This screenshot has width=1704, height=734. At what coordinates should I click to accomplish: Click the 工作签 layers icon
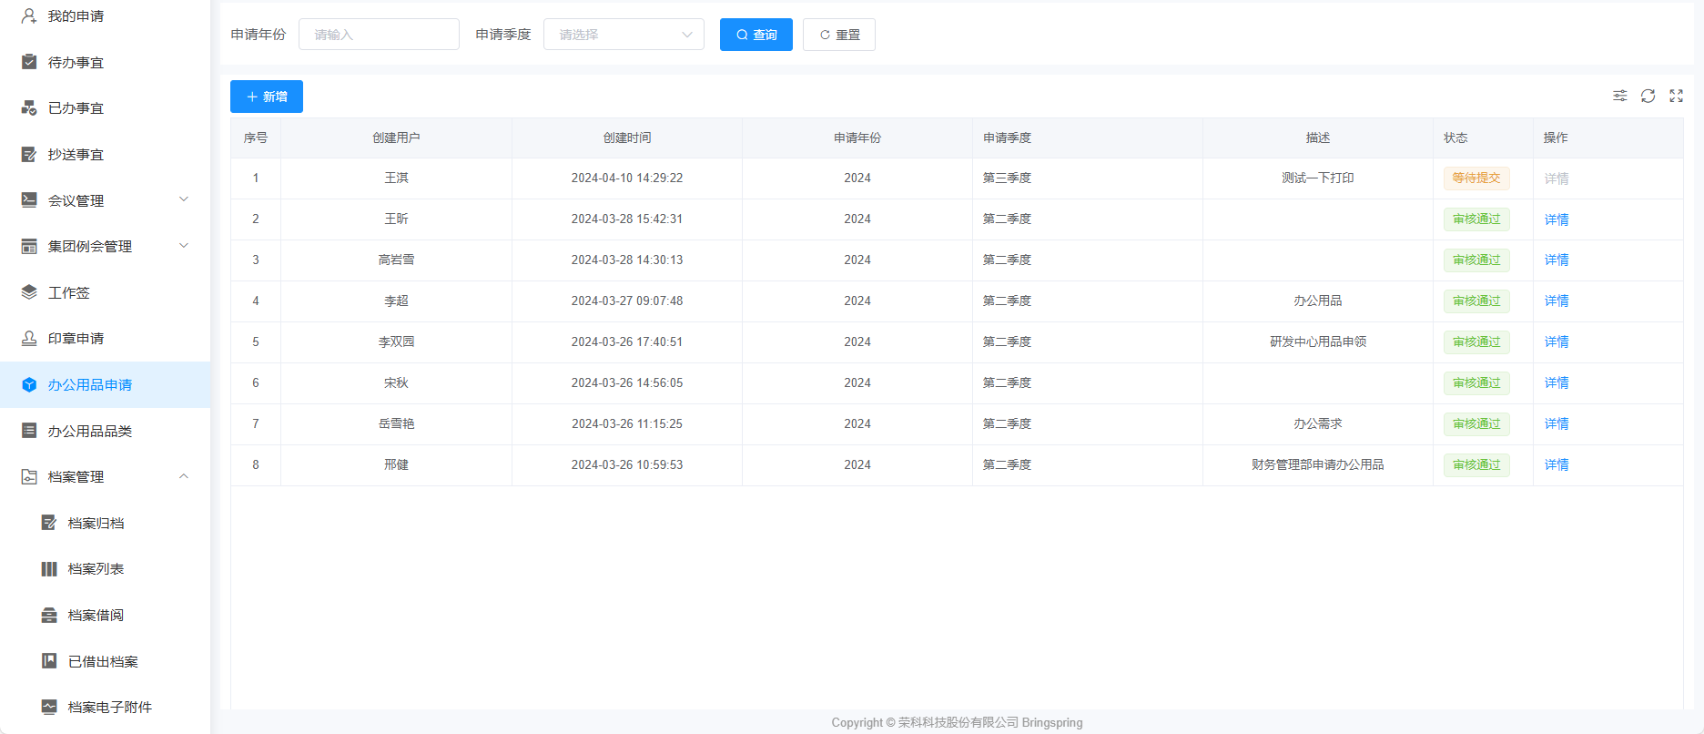[29, 292]
